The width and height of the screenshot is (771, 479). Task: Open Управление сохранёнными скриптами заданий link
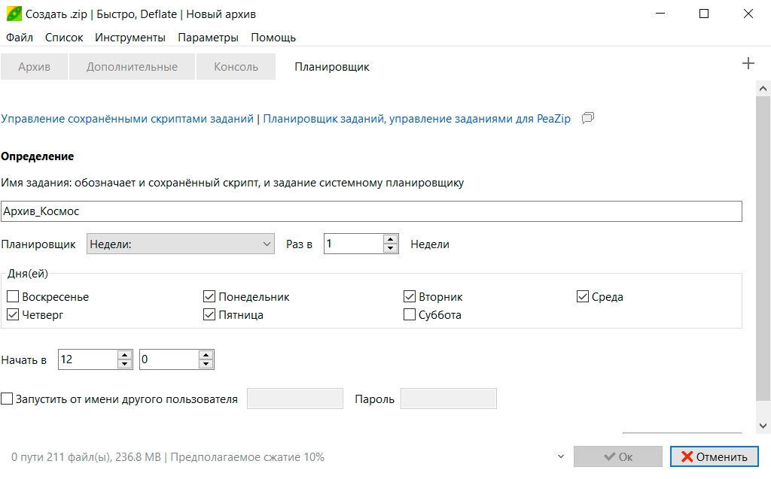[x=127, y=118]
